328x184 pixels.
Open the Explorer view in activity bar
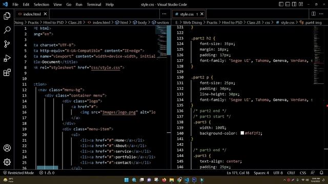coord(7,16)
